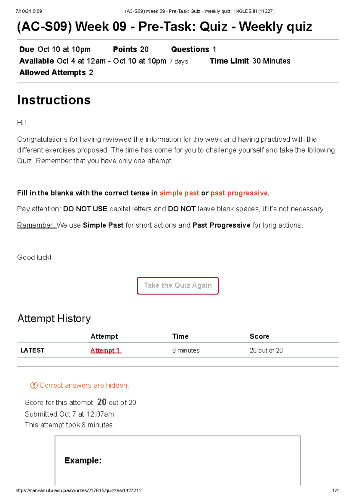Click the Allowed Attempts 2 label
Viewport: 355px width, 502px height.
pos(56,73)
